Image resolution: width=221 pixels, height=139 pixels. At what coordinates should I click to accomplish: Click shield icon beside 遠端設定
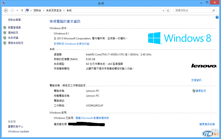click(x=5, y=33)
